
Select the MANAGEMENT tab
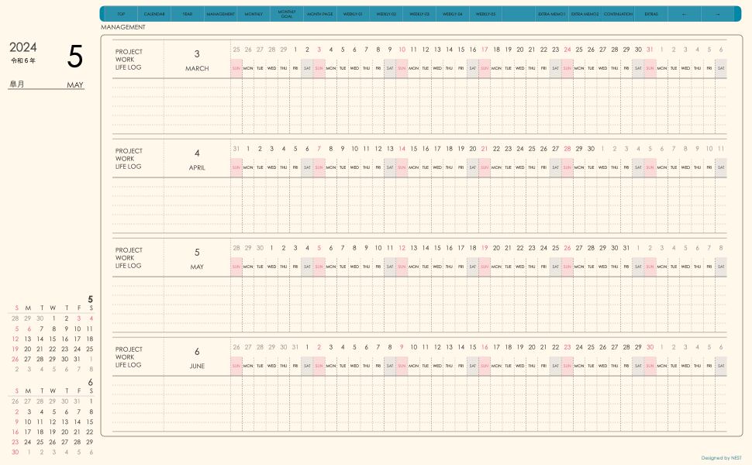(x=221, y=14)
